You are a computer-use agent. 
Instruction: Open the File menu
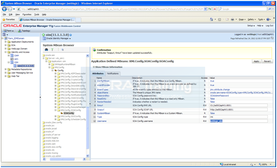4,15
